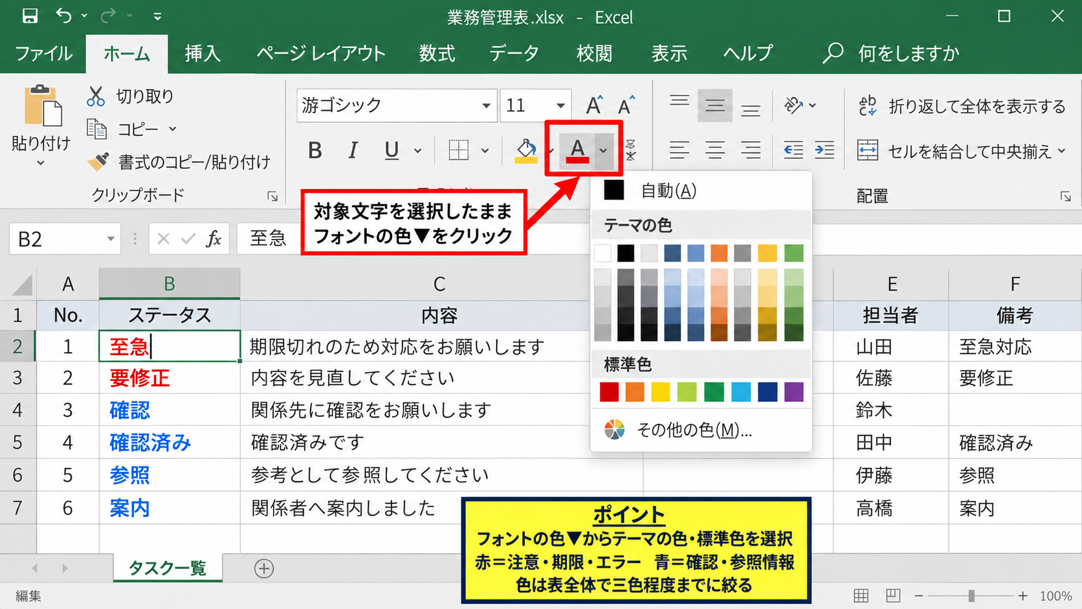Viewport: 1082px width, 609px height.
Task: Undo the last action
Action: tap(64, 16)
